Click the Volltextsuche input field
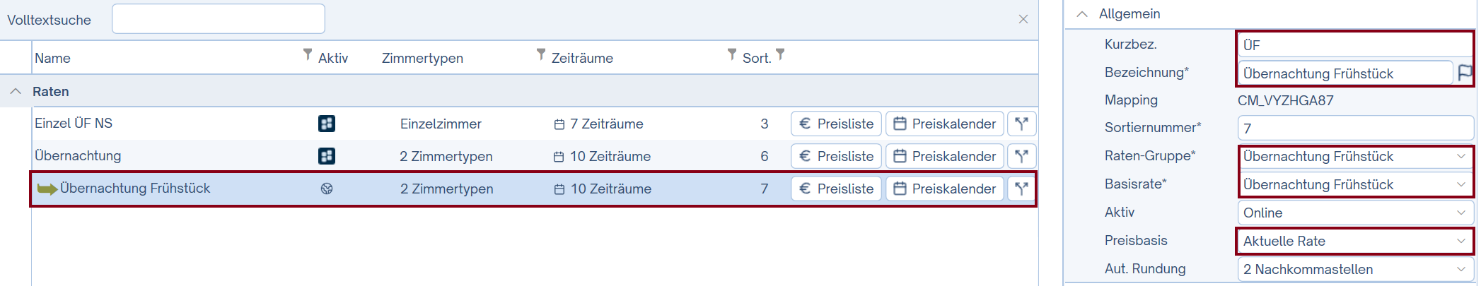Viewport: 1481px width, 286px height. 218,19
